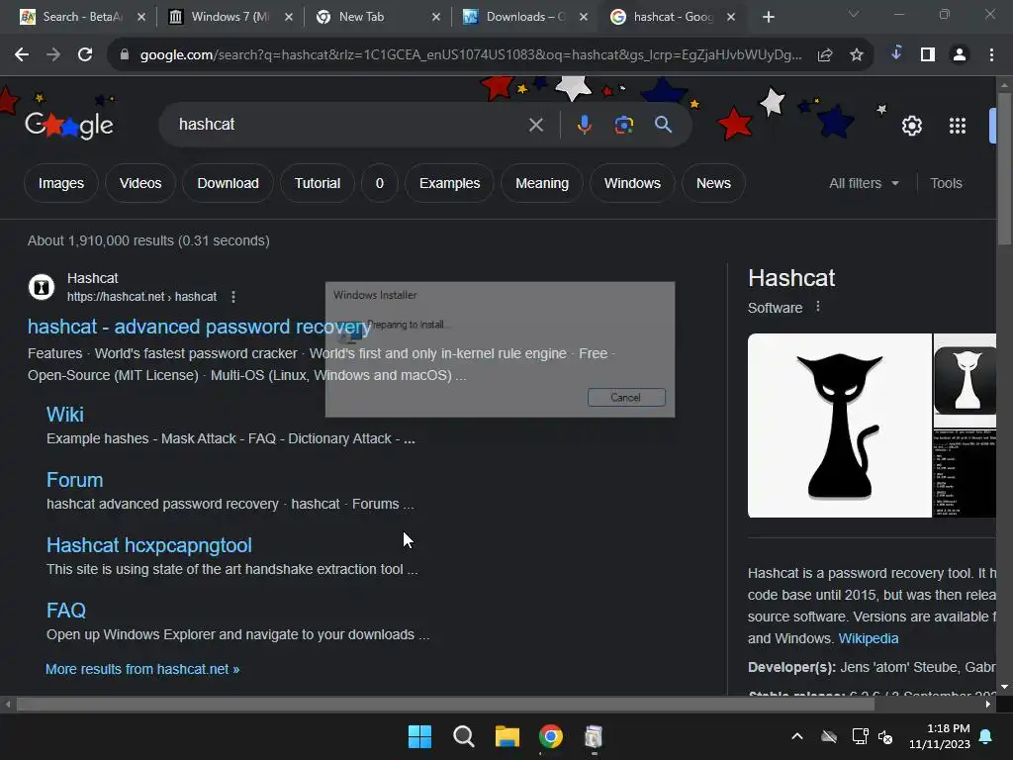Open Google quick settings gear

coord(911,126)
